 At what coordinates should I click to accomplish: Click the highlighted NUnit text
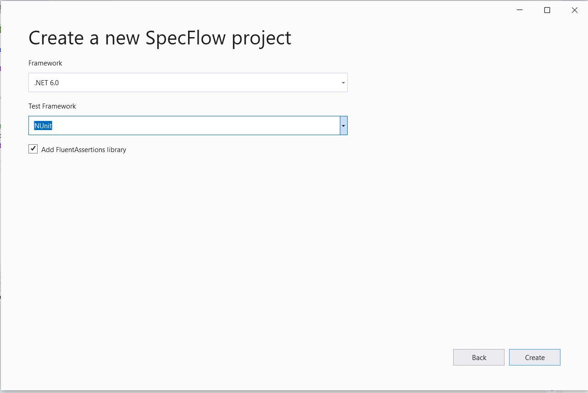43,126
